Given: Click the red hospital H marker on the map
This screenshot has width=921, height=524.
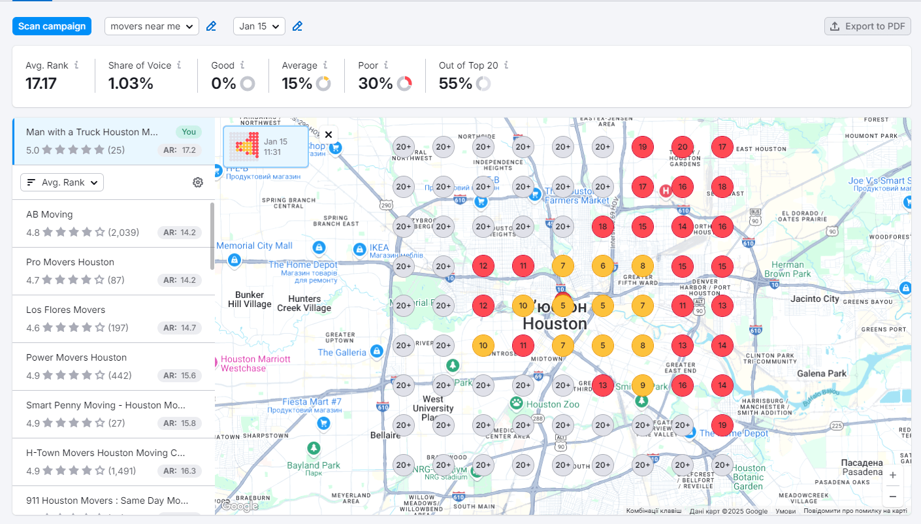Looking at the screenshot, I should (x=666, y=191).
